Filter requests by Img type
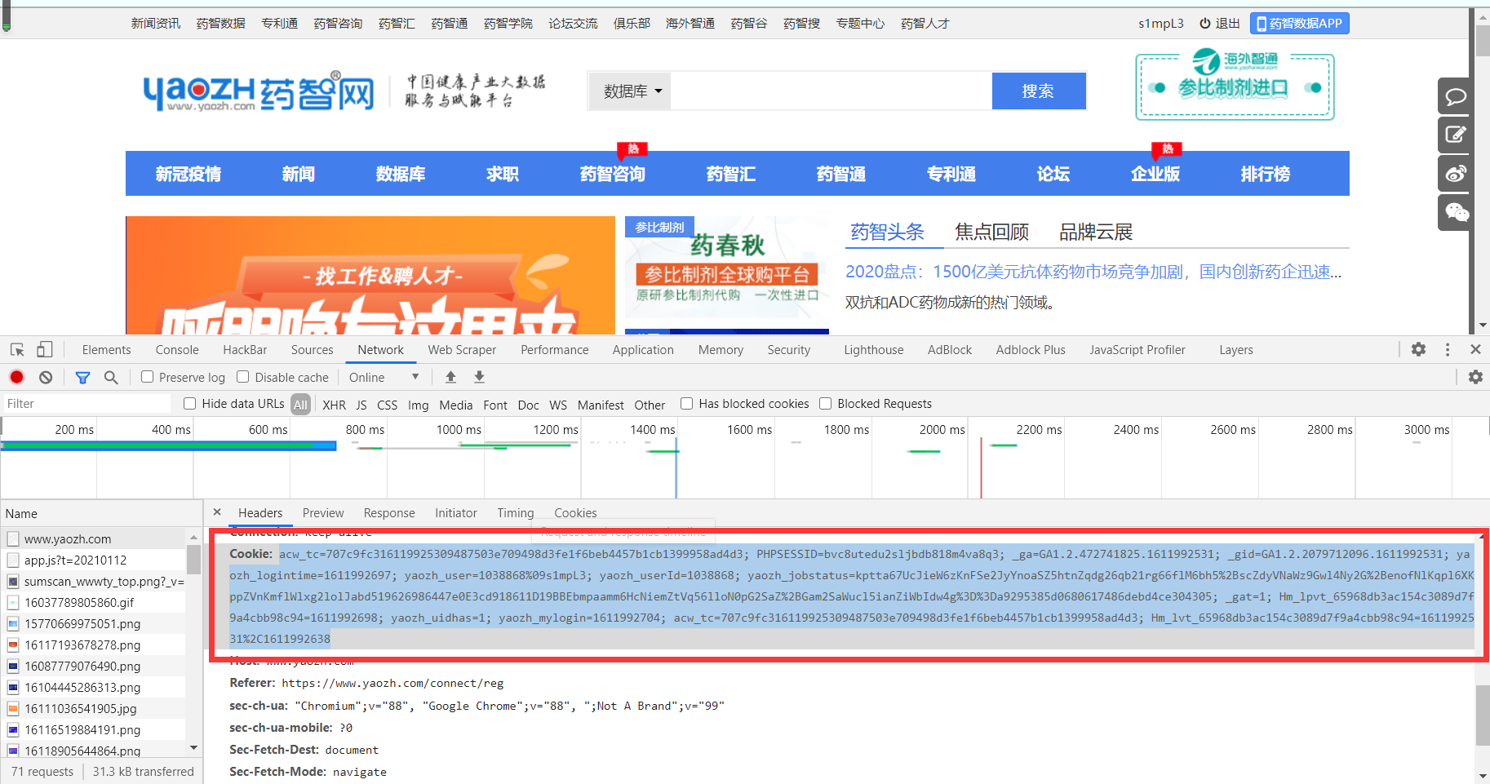This screenshot has width=1490, height=784. coord(418,405)
